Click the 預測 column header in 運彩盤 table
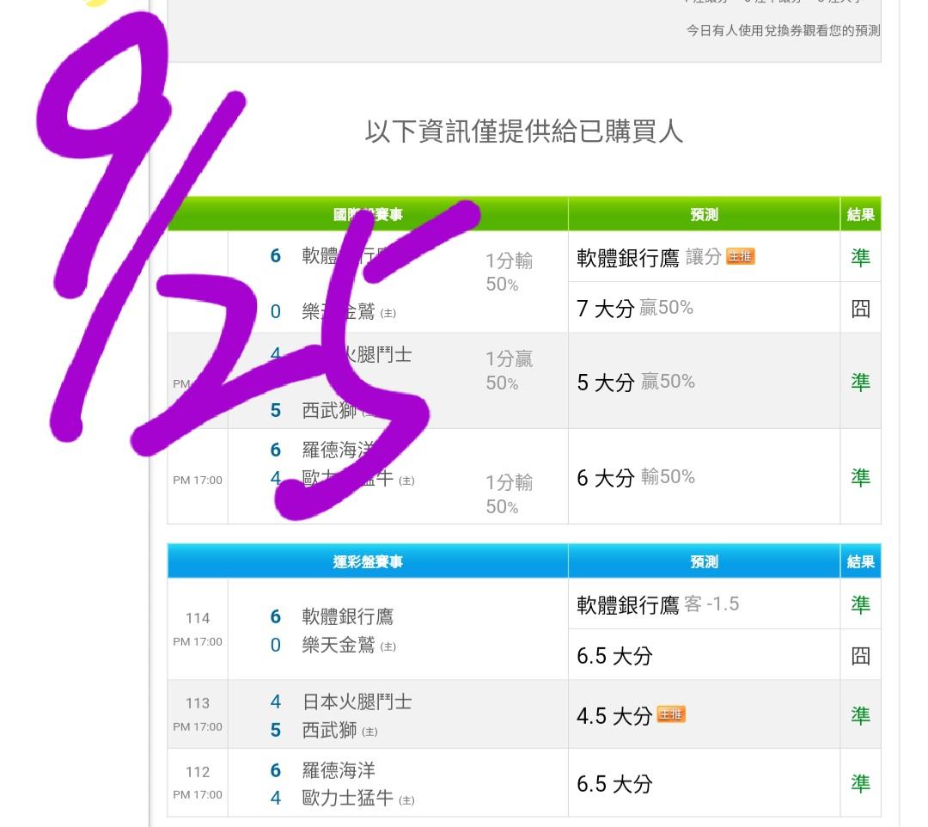 [x=704, y=561]
